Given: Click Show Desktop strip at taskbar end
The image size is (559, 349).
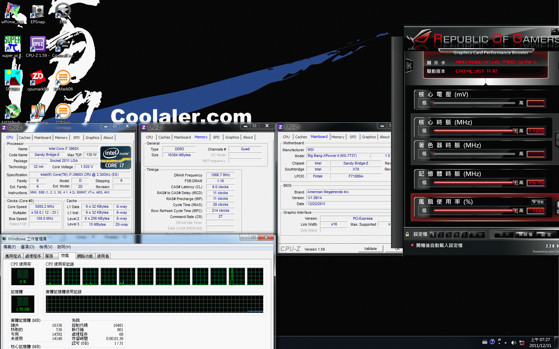Looking at the screenshot, I should (557, 343).
